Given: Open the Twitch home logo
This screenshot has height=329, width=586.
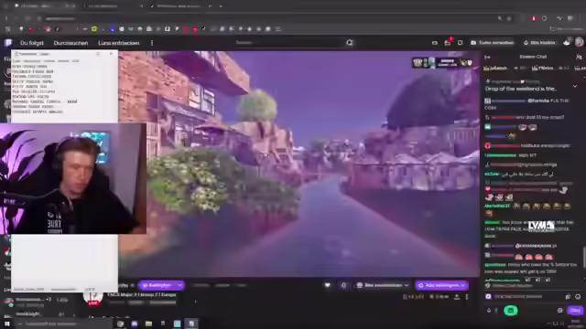Looking at the screenshot, I should click(x=8, y=43).
